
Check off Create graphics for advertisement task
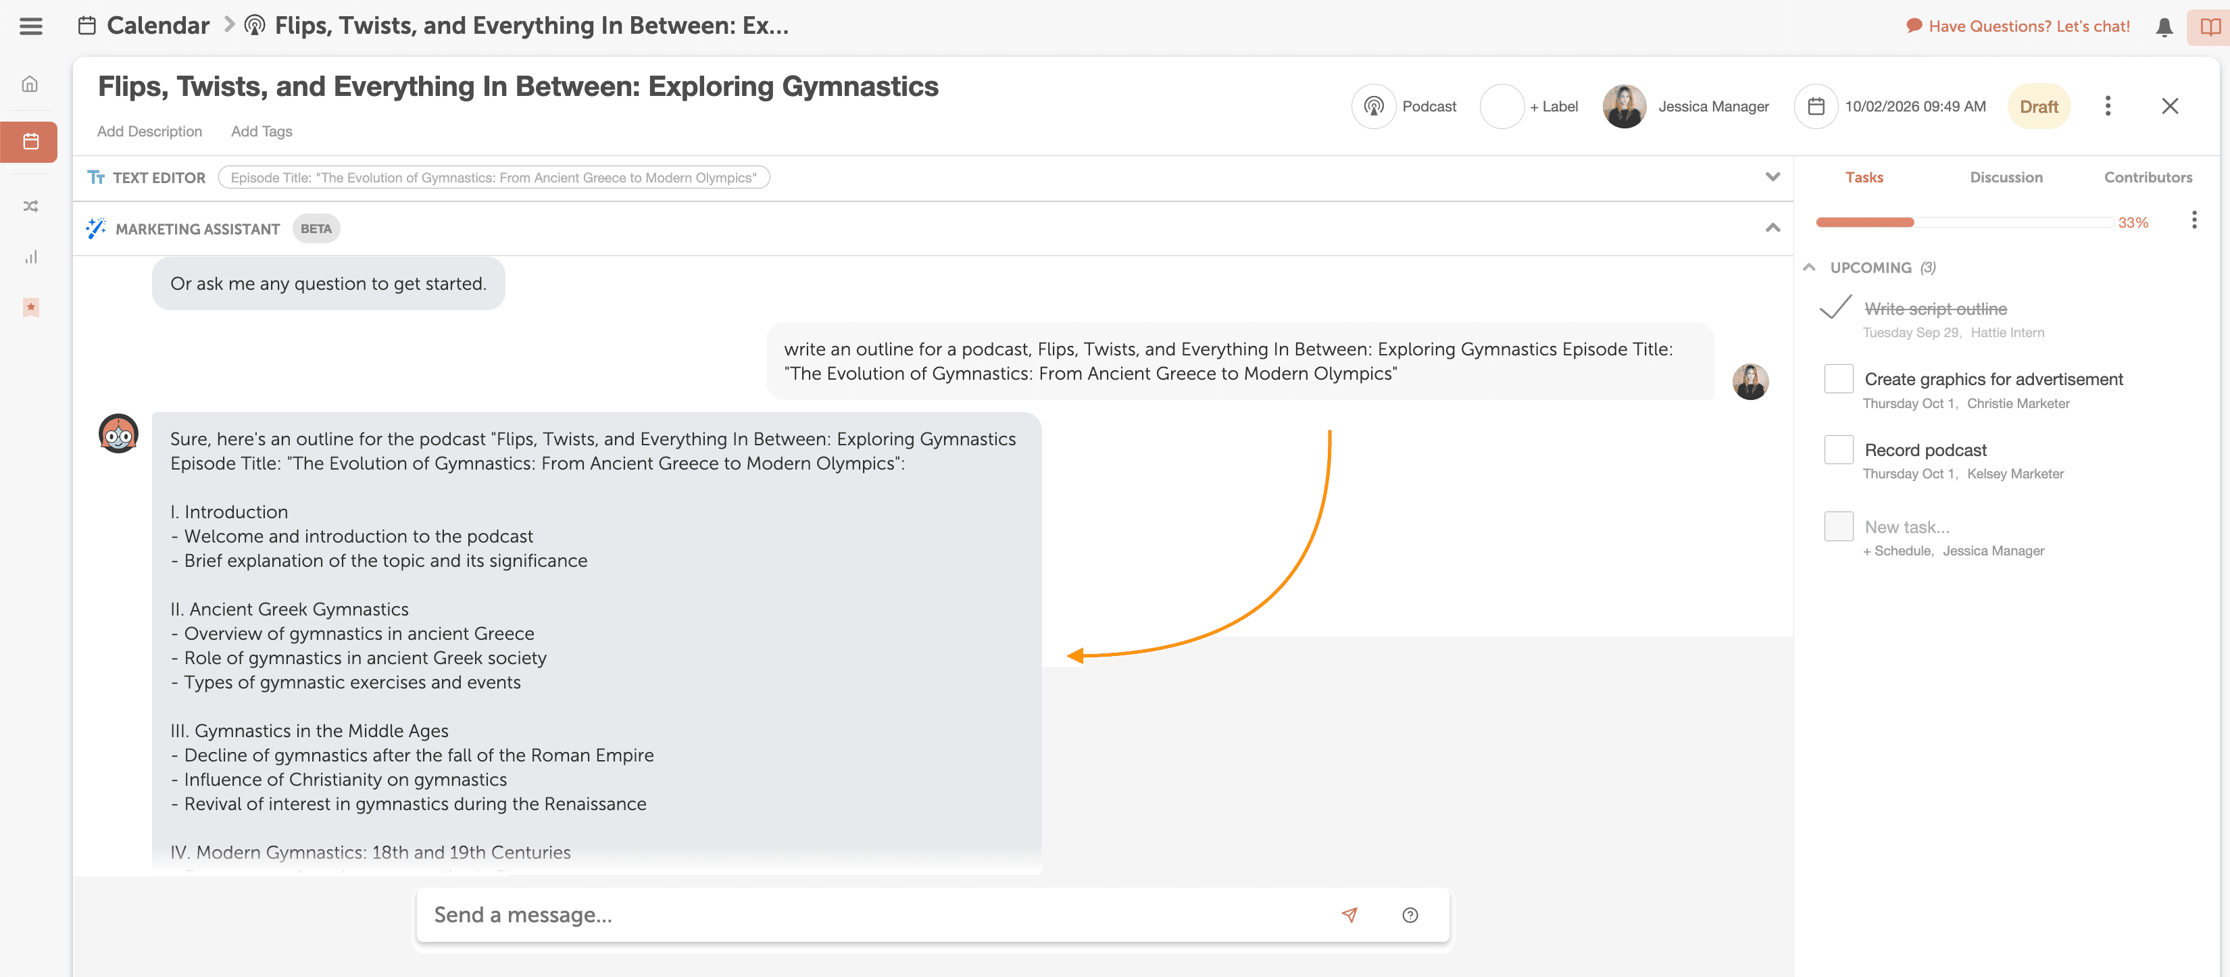coord(1838,379)
